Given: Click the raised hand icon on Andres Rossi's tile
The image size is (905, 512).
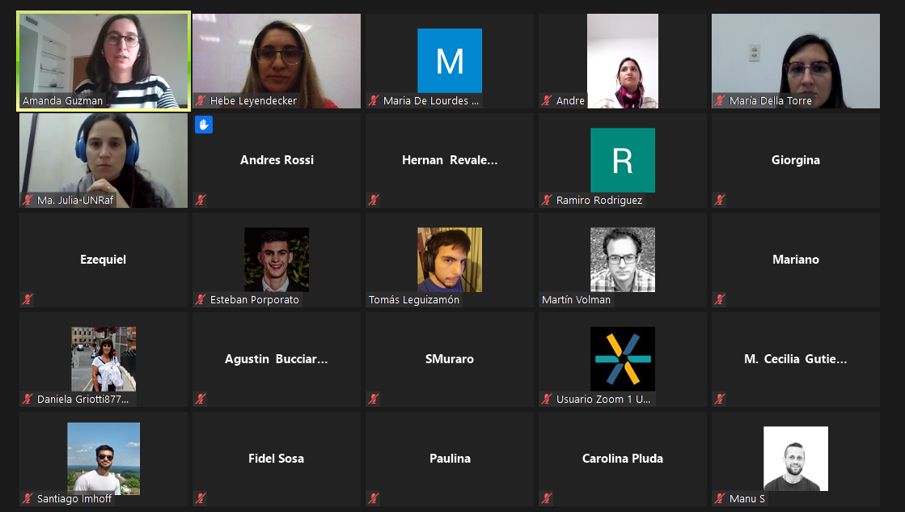Looking at the screenshot, I should [x=204, y=124].
